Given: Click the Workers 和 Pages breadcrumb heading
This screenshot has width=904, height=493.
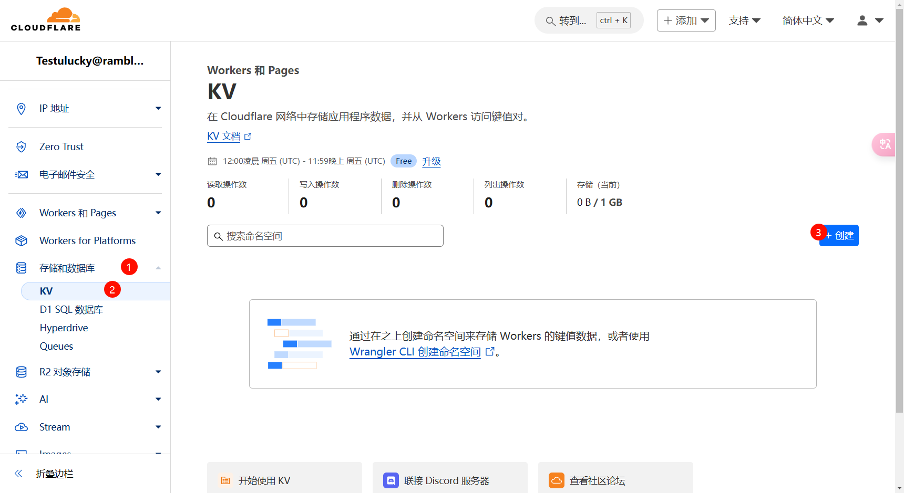Looking at the screenshot, I should click(x=253, y=70).
